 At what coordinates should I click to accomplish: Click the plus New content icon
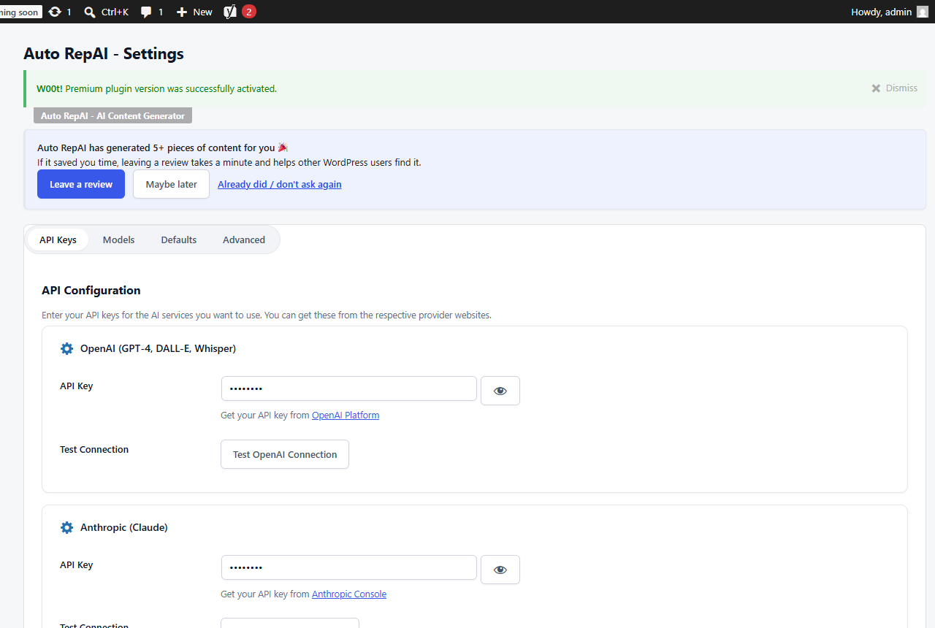[x=182, y=12]
